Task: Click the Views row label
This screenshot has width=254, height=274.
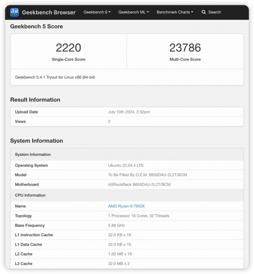Action: [x=20, y=122]
